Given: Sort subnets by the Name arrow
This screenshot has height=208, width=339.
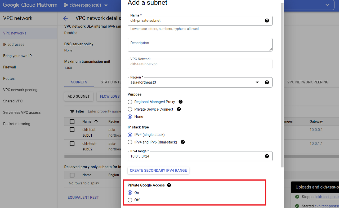Looking at the screenshot, I should point(96,121).
